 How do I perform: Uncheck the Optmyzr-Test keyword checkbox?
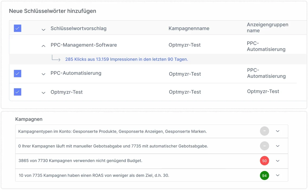pos(18,92)
